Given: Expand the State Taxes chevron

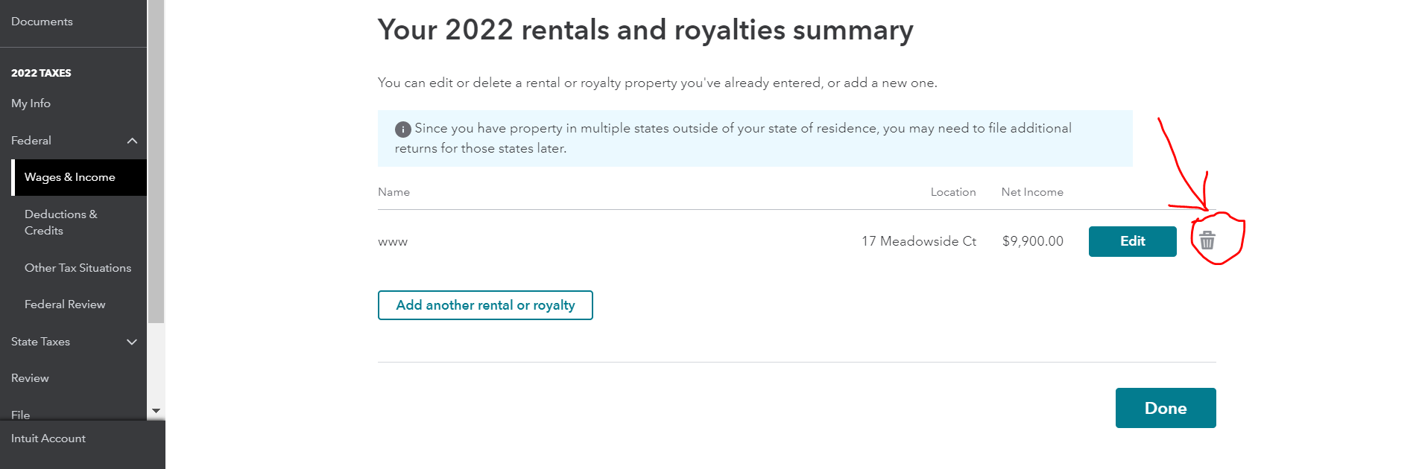Looking at the screenshot, I should [x=132, y=342].
